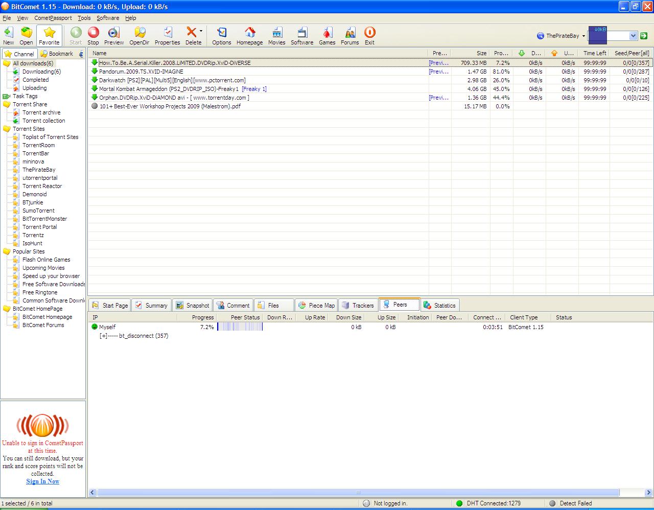The height and width of the screenshot is (510, 654).
Task: Expand the search box dropdown arrow
Action: pos(634,36)
